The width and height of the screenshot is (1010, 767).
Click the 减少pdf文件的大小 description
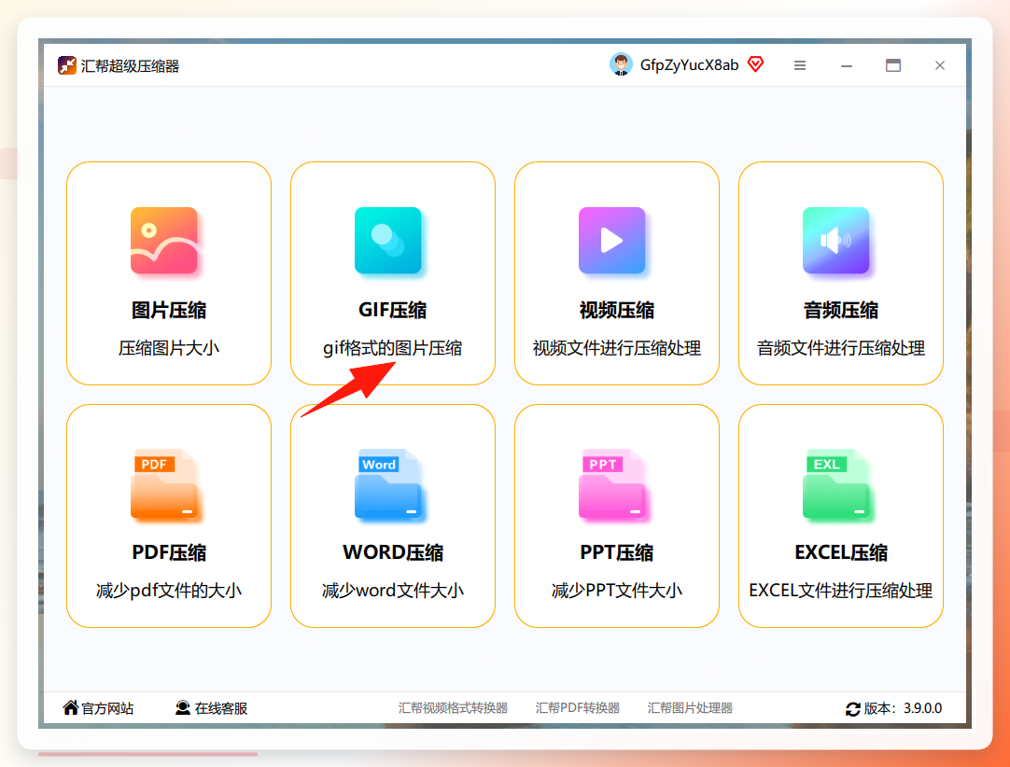click(x=169, y=591)
